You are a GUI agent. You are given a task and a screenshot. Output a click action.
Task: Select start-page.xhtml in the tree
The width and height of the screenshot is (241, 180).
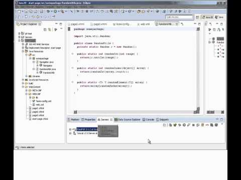(39, 119)
